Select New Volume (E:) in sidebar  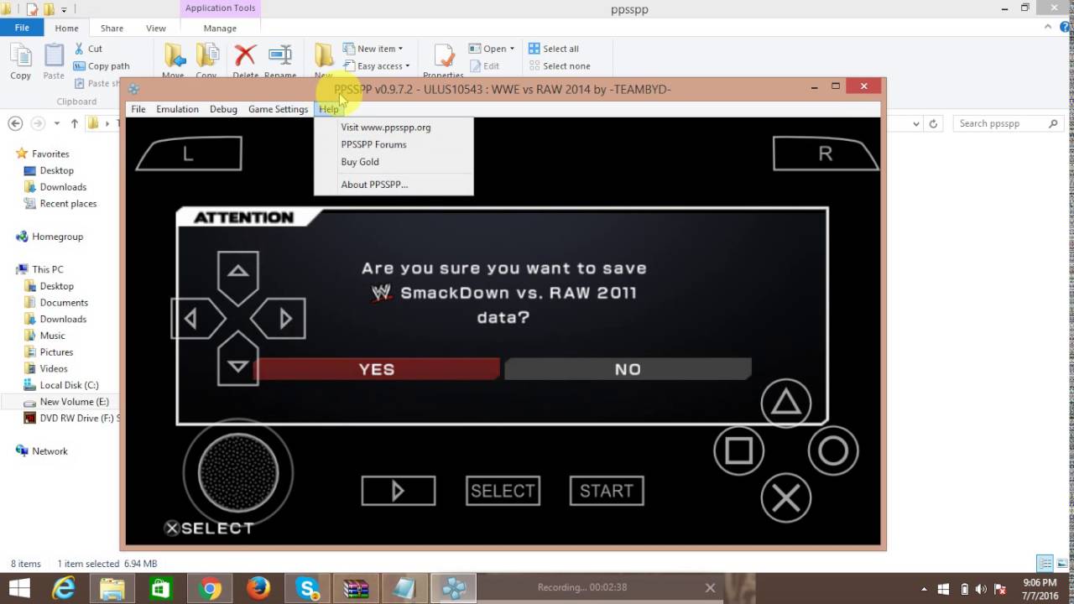[74, 402]
